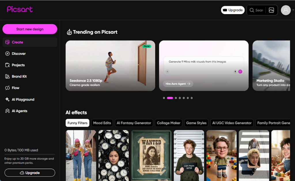Click the profile avatar icon
This screenshot has height=181, width=295.
[x=285, y=10]
